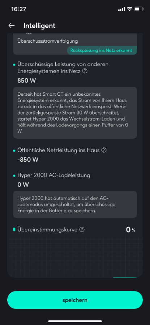Tap the Smart CT description text box

[75, 113]
